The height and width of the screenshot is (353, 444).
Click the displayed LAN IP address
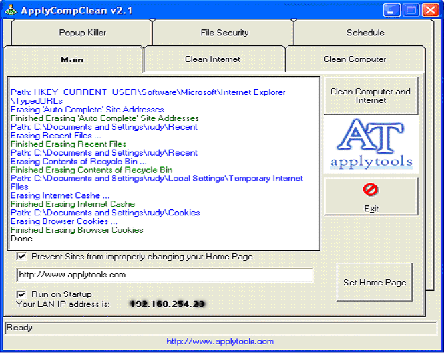167,304
